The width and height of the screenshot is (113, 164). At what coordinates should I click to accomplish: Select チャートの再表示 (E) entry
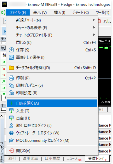pyautogui.click(x=52, y=28)
